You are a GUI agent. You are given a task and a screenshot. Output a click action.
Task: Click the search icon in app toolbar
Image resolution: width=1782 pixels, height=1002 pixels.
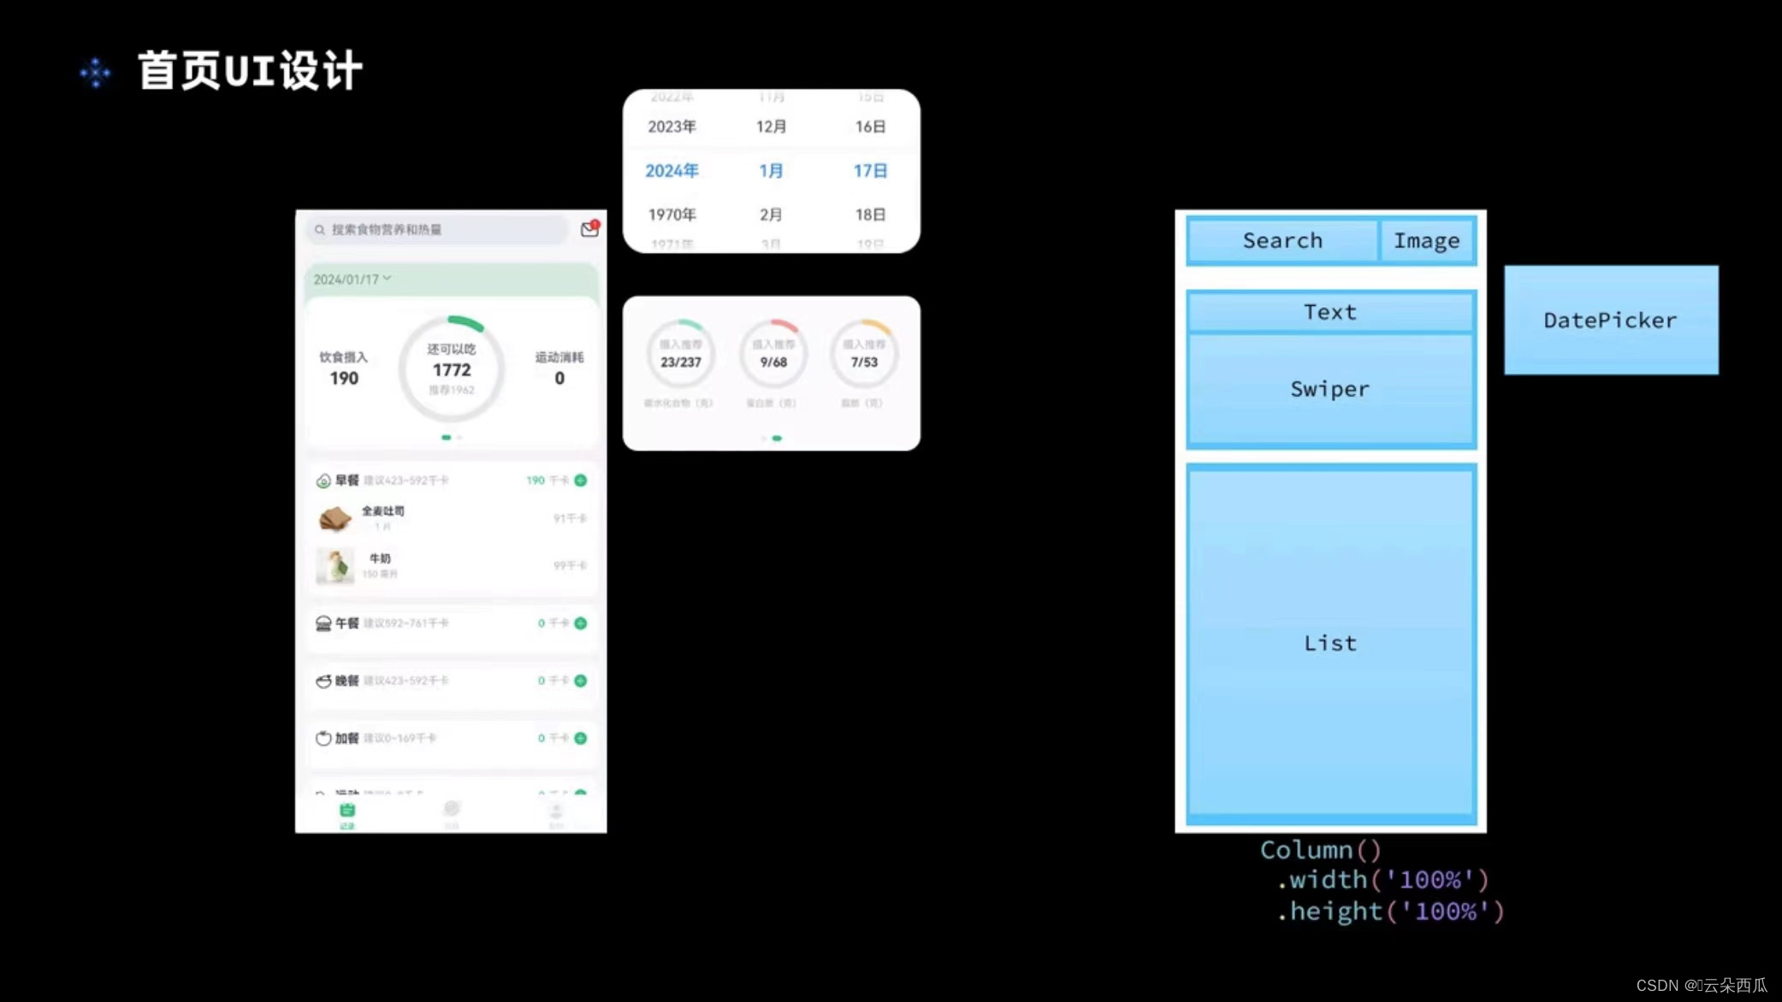pos(321,229)
